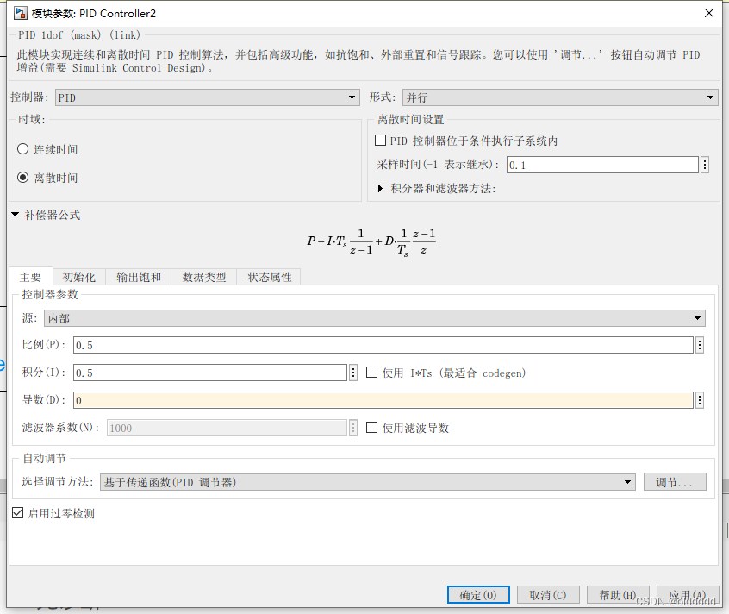Click the 采样时间 input field

tap(602, 165)
